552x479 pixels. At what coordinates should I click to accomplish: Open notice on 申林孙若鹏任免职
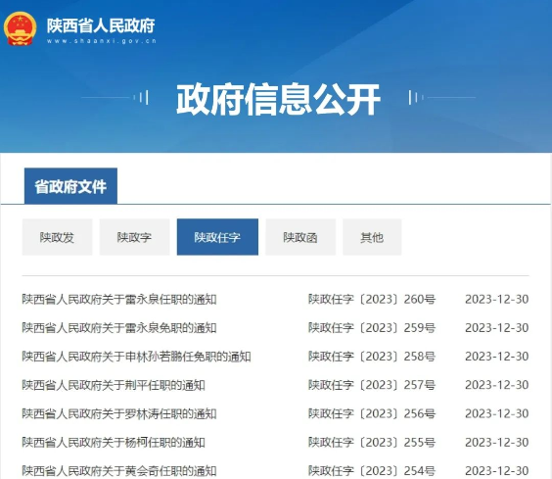pos(136,357)
